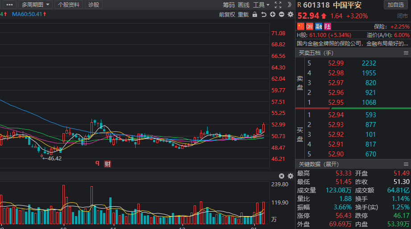This screenshot has height=229, width=411.
Task: Open the three-dots more options button
Action: pos(10,5)
